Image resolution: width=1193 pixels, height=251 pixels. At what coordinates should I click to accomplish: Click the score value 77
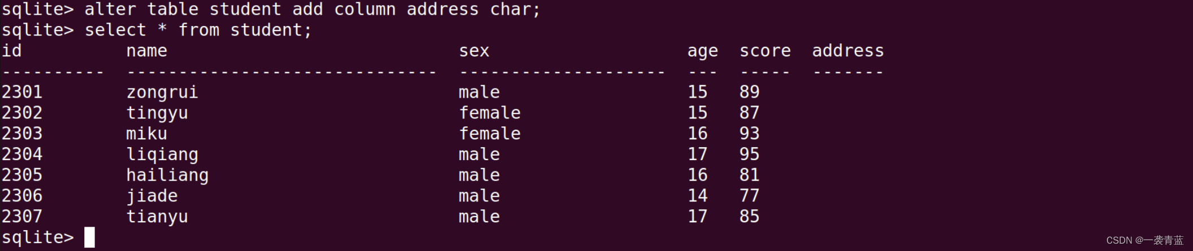click(749, 196)
